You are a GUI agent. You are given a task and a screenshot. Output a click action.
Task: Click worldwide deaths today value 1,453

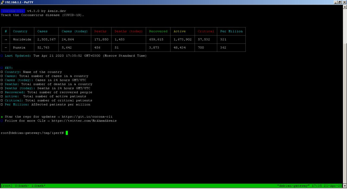pos(120,40)
